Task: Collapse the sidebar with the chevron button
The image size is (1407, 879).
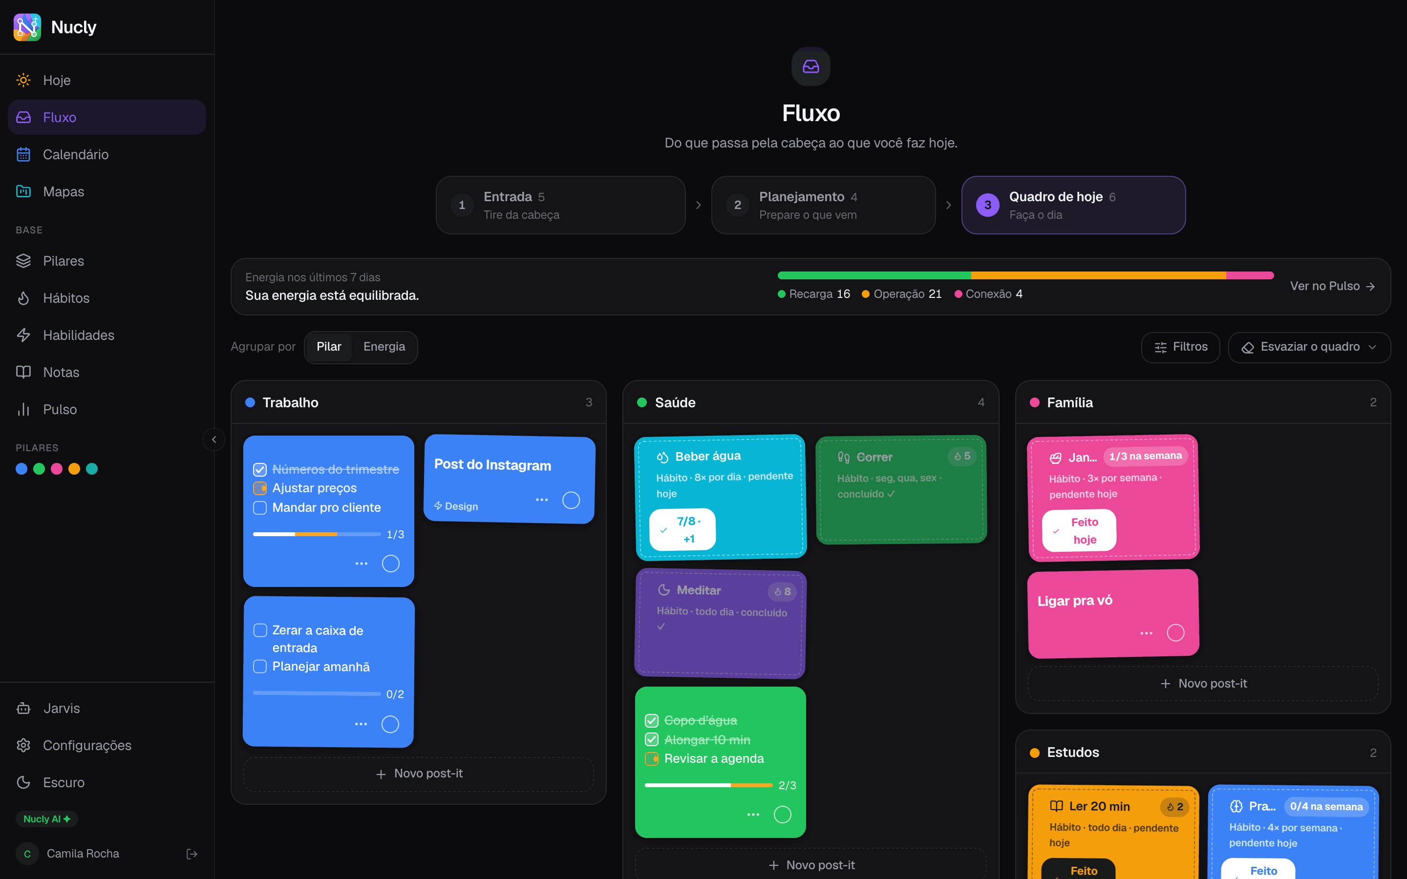Action: (x=214, y=439)
